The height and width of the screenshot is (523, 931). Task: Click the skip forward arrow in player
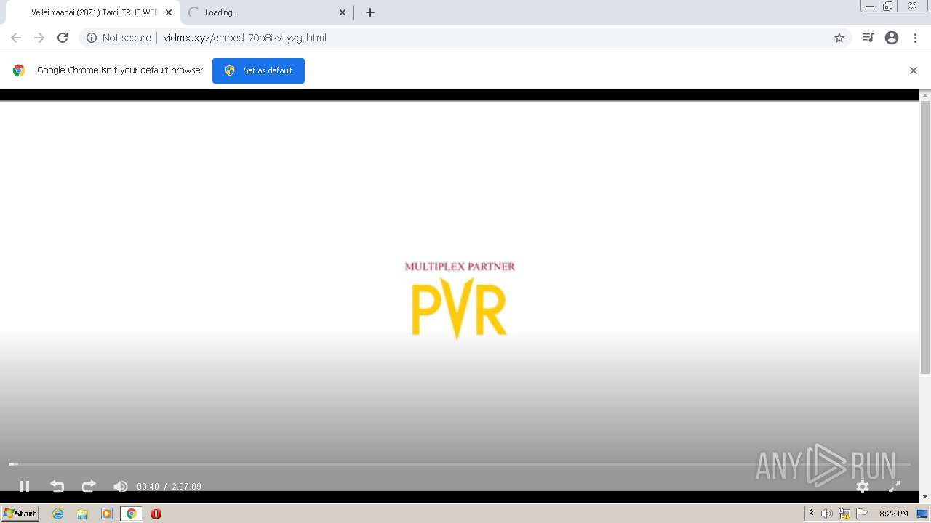tap(89, 487)
